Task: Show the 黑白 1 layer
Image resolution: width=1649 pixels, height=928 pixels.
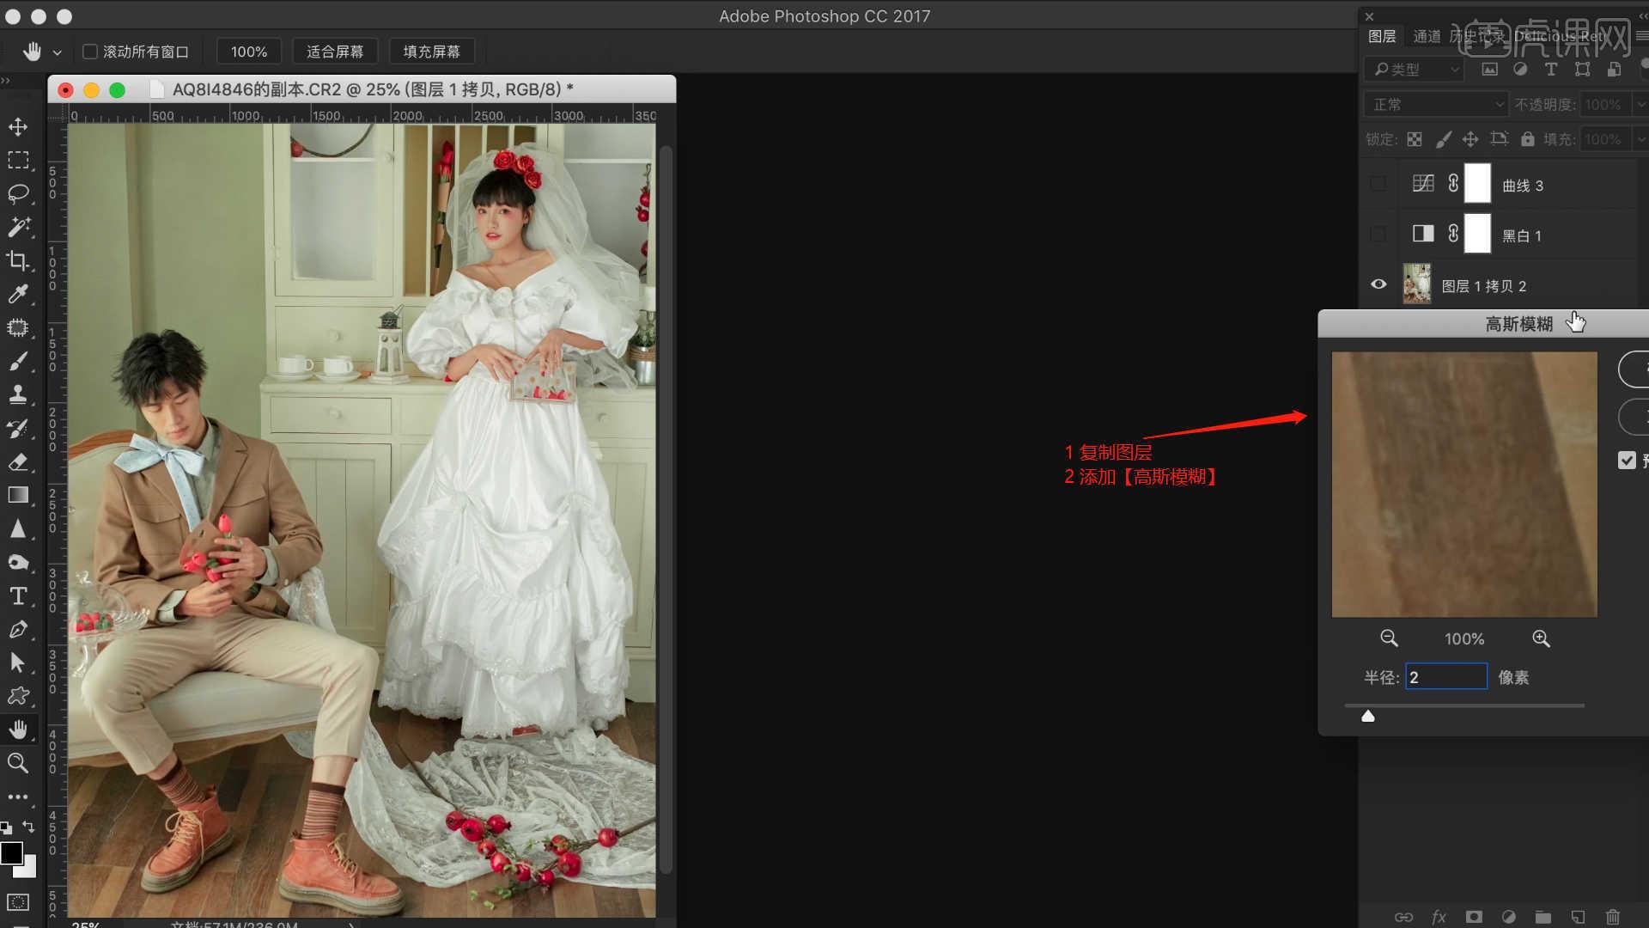Action: pyautogui.click(x=1378, y=234)
